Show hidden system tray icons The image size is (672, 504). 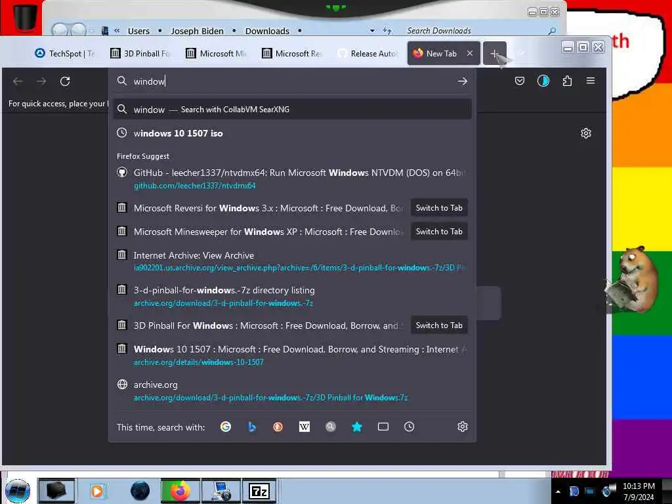pos(558,492)
